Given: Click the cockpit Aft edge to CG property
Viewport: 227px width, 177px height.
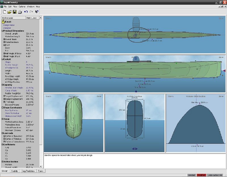Looking at the screenshot, I should 20,68.
